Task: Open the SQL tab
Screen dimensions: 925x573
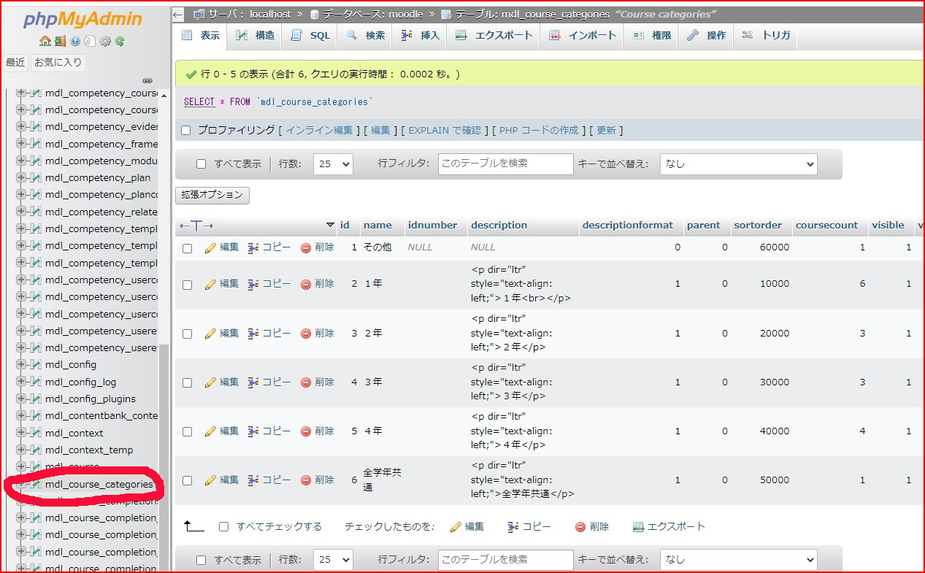Action: click(x=310, y=35)
